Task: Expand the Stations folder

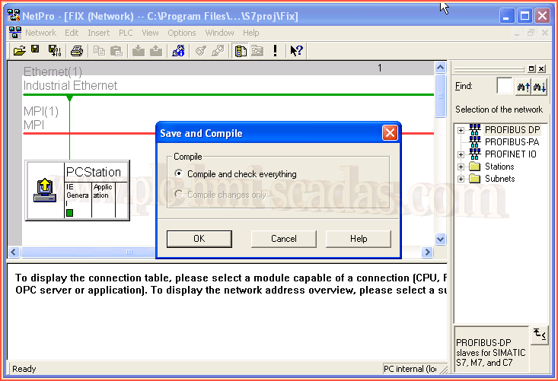Action: [x=461, y=167]
